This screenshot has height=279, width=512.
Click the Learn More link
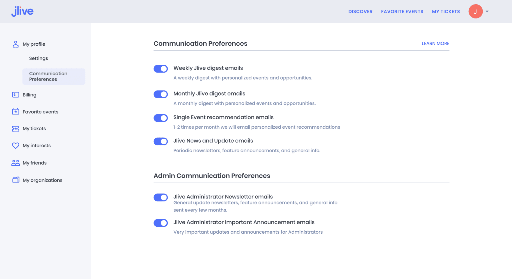coord(435,43)
